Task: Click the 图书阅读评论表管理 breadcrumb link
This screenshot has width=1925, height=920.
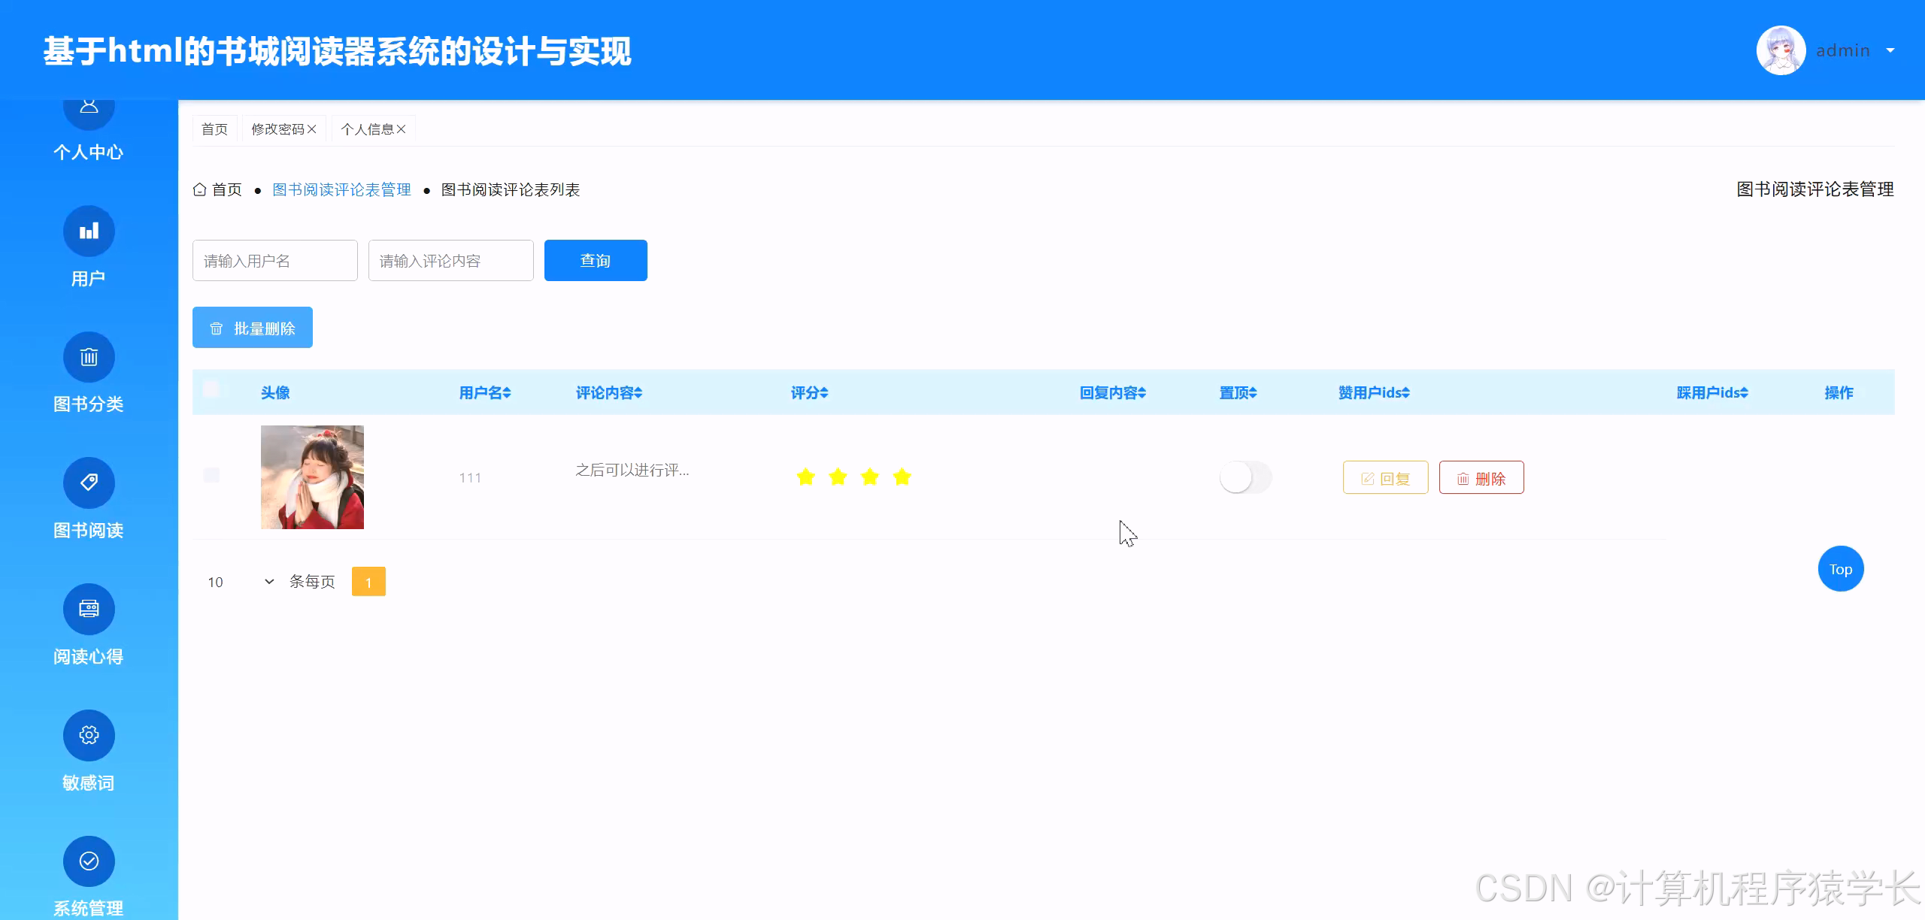Action: (341, 189)
